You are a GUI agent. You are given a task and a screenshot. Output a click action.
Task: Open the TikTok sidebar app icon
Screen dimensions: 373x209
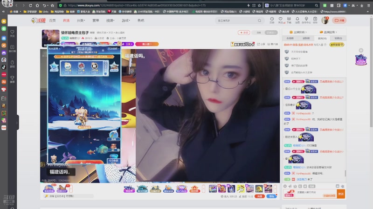[x=4, y=67]
